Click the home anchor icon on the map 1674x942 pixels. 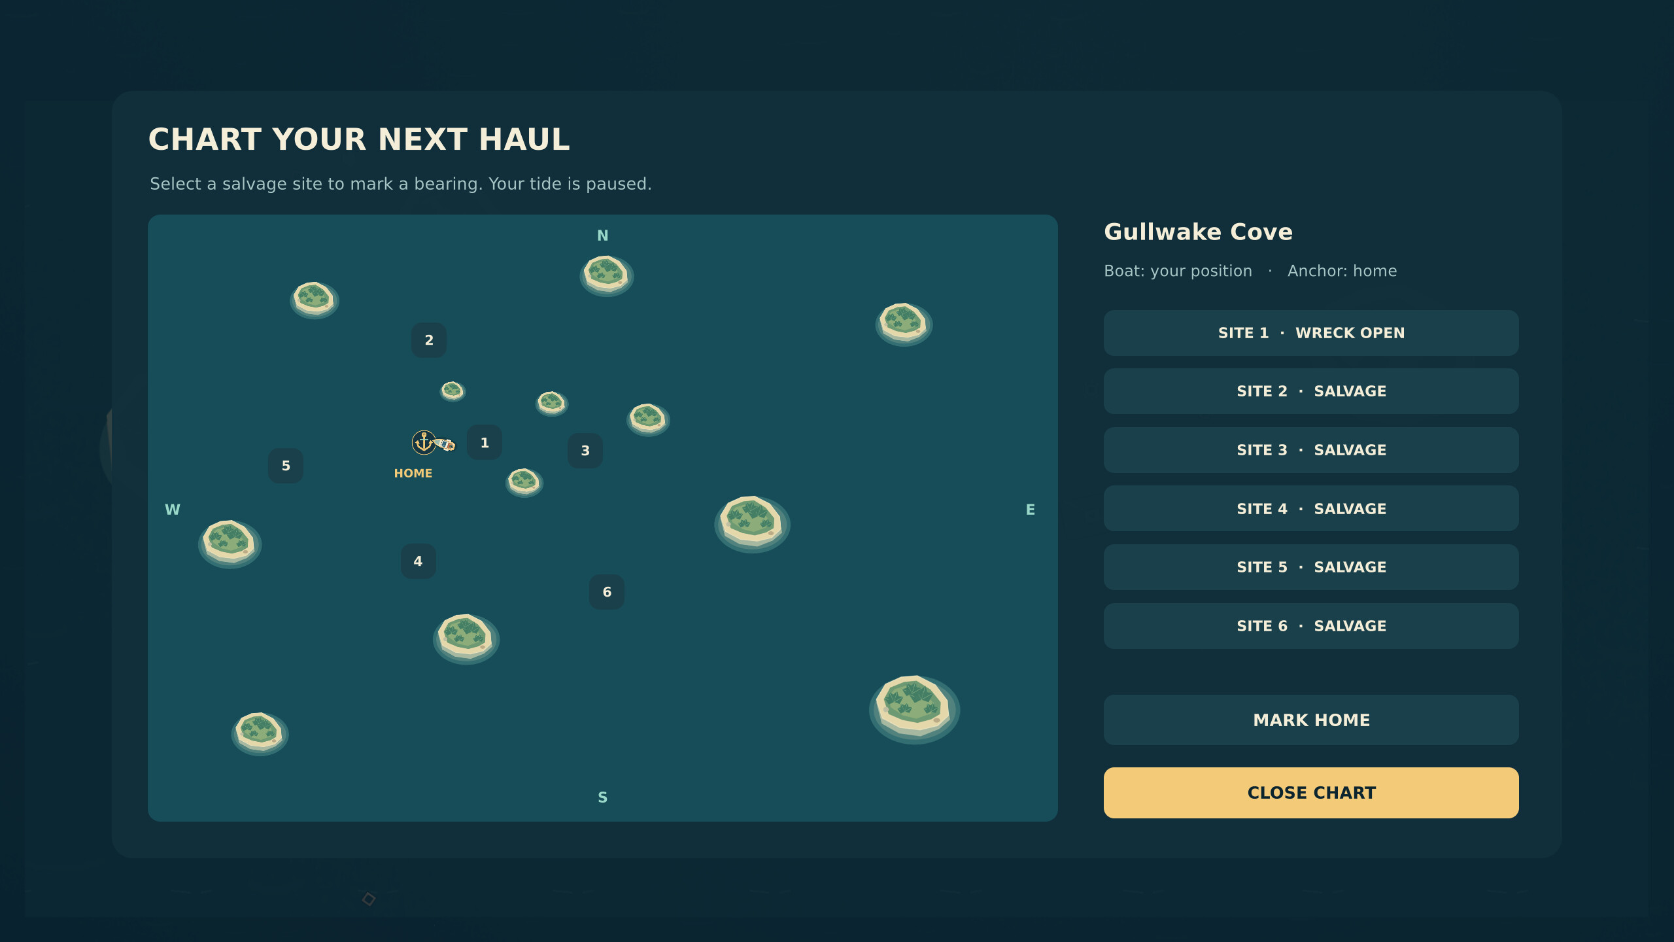[424, 443]
